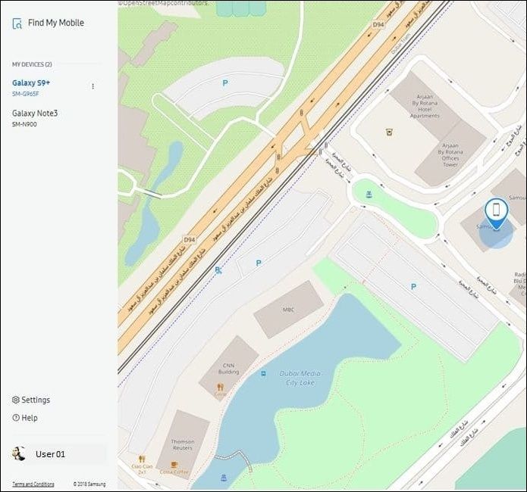Click the cafe icon near Arjaan Hotel

point(390,132)
